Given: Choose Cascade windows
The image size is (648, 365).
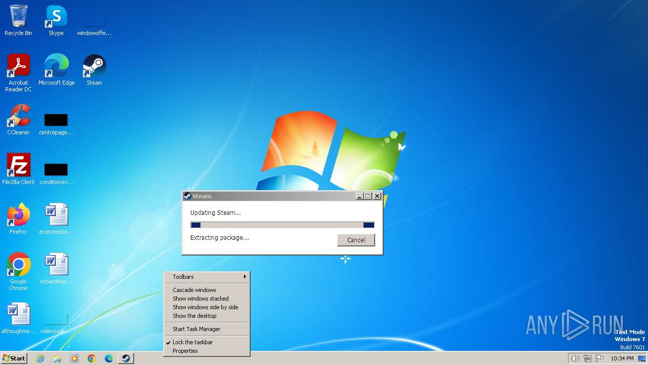Looking at the screenshot, I should pyautogui.click(x=207, y=290).
